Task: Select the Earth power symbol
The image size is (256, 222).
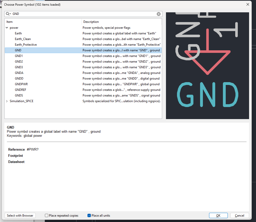Action: pos(83,33)
